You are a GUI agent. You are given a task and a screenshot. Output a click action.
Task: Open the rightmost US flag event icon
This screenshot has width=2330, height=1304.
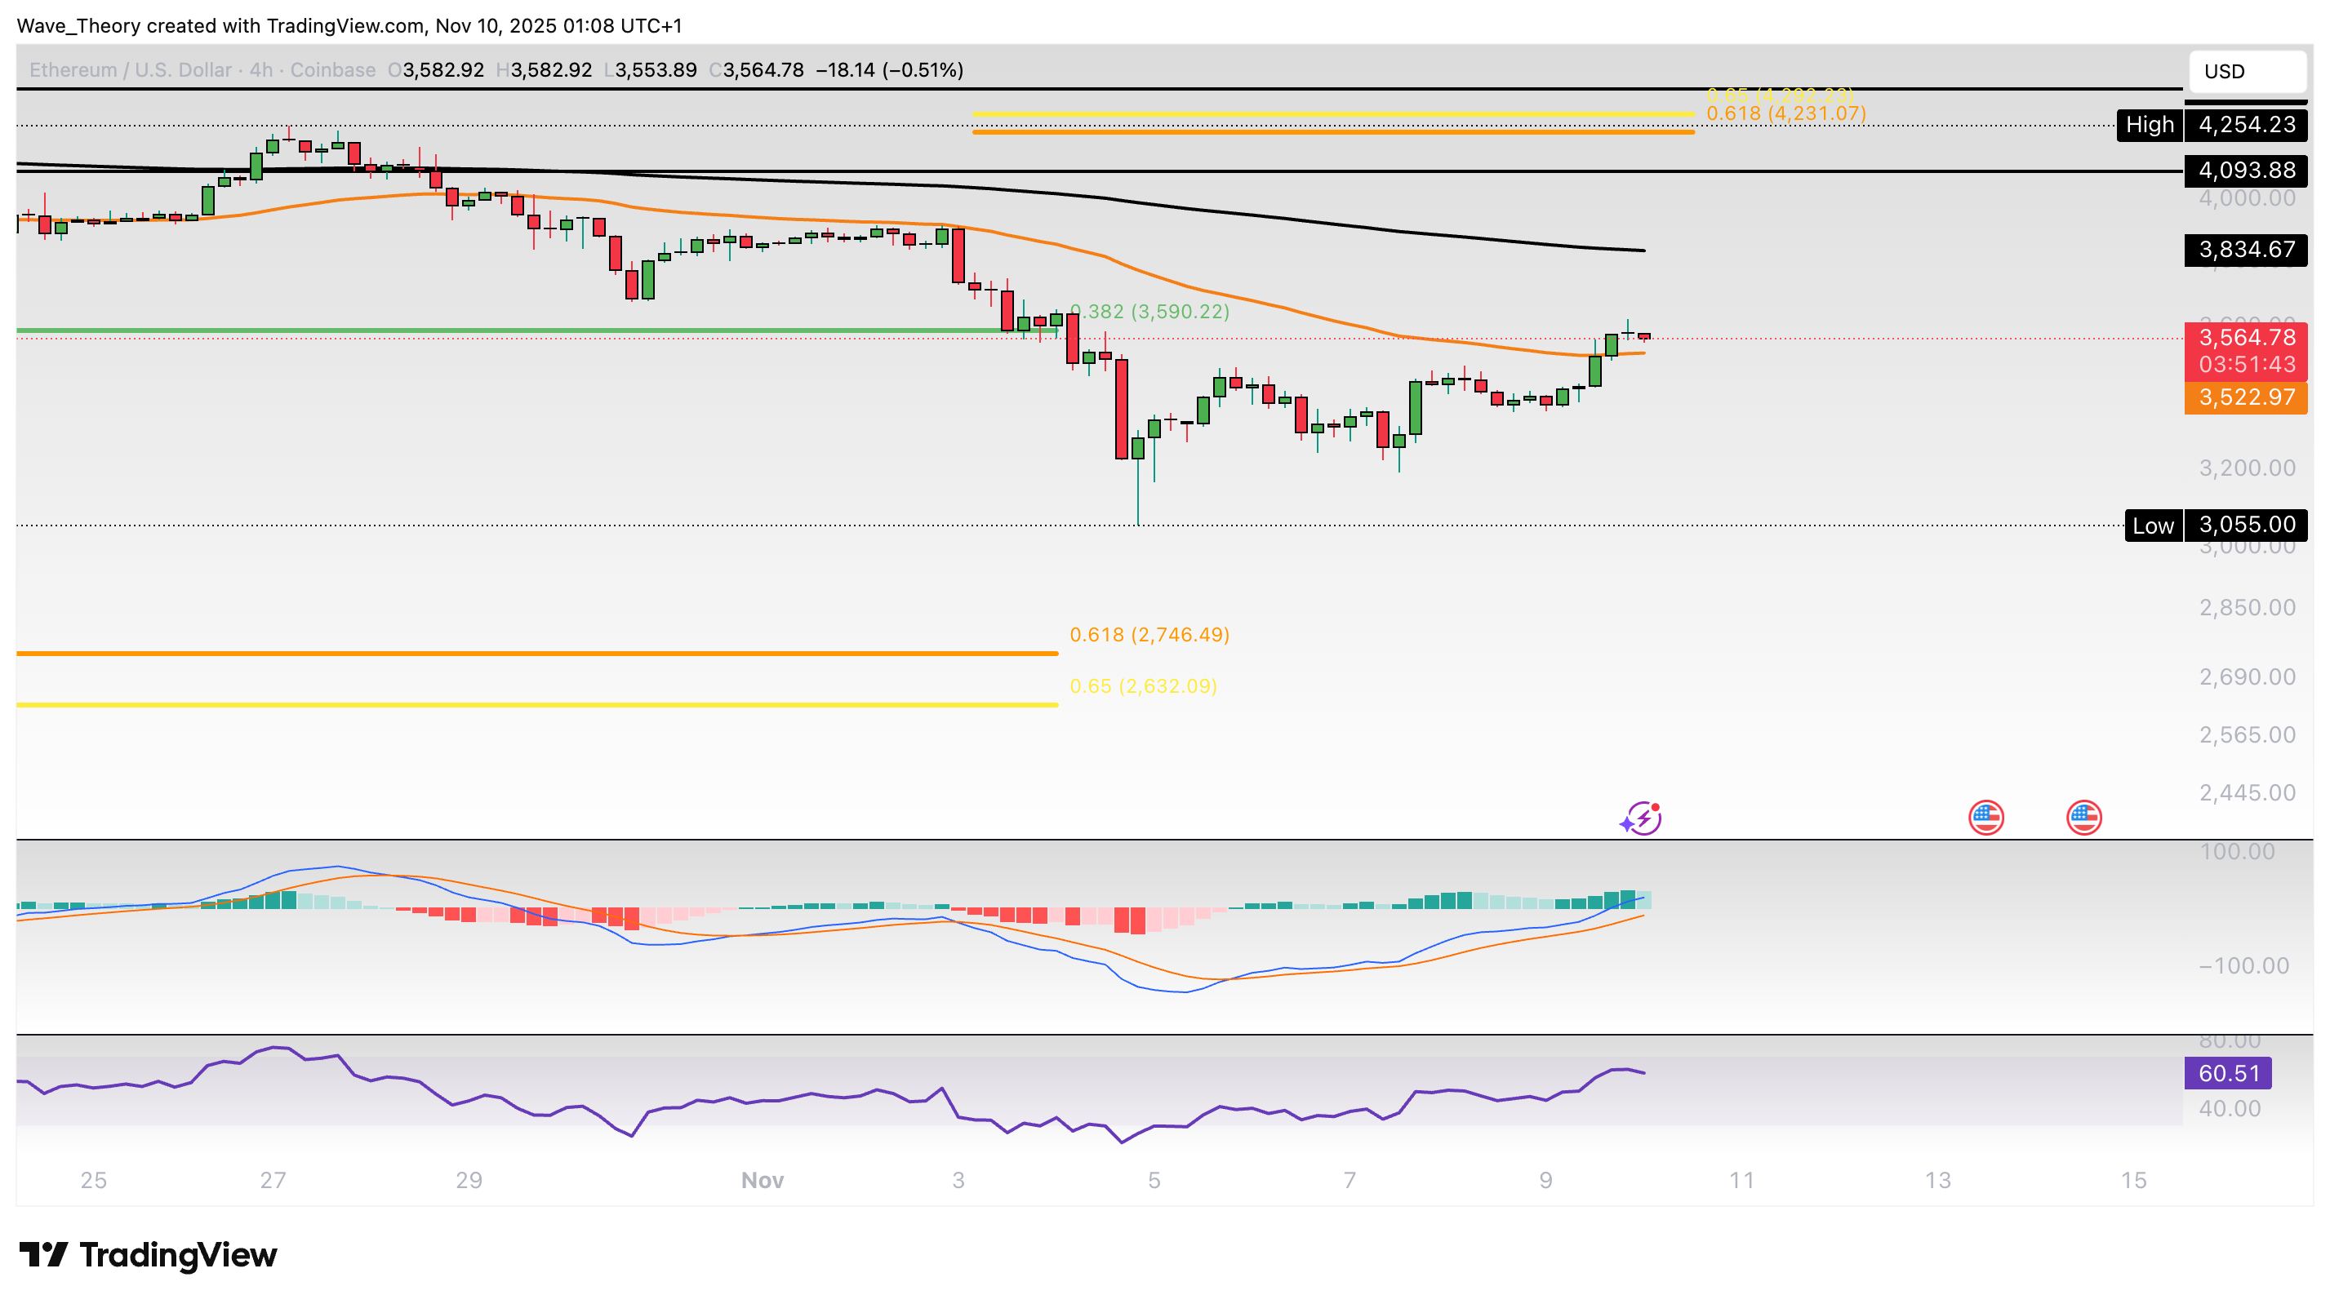tap(2083, 817)
